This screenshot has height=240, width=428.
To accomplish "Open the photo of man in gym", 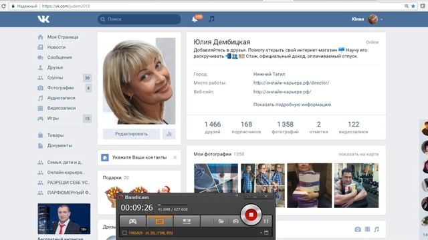I will pyautogui.click(x=356, y=185).
